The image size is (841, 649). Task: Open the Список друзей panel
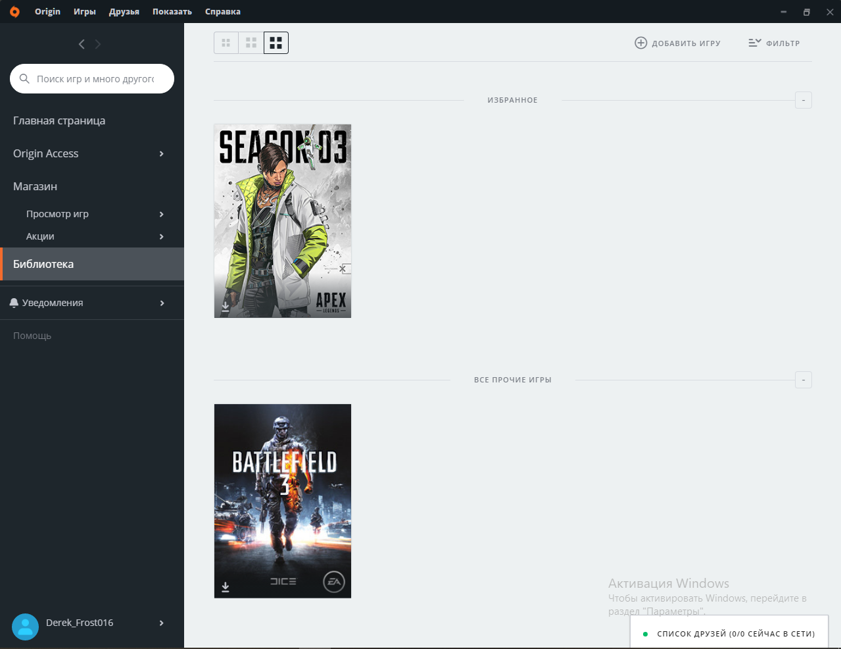(729, 633)
